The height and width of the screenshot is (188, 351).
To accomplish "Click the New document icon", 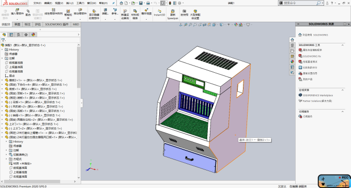I will click(126, 3).
